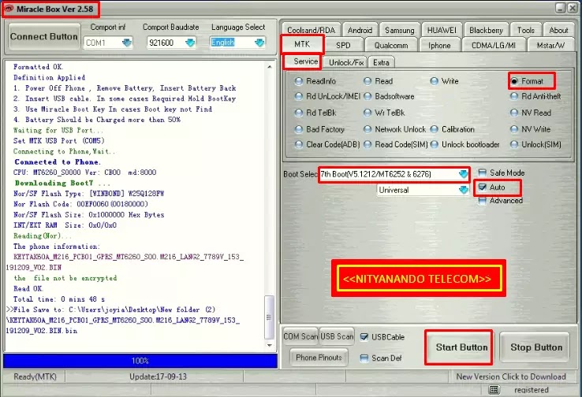Image resolution: width=582 pixels, height=397 pixels.
Task: Toggle the USBCable checkbox
Action: pyautogui.click(x=364, y=337)
